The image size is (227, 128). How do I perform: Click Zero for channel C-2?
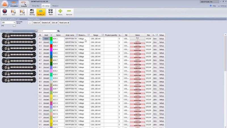click(x=155, y=100)
